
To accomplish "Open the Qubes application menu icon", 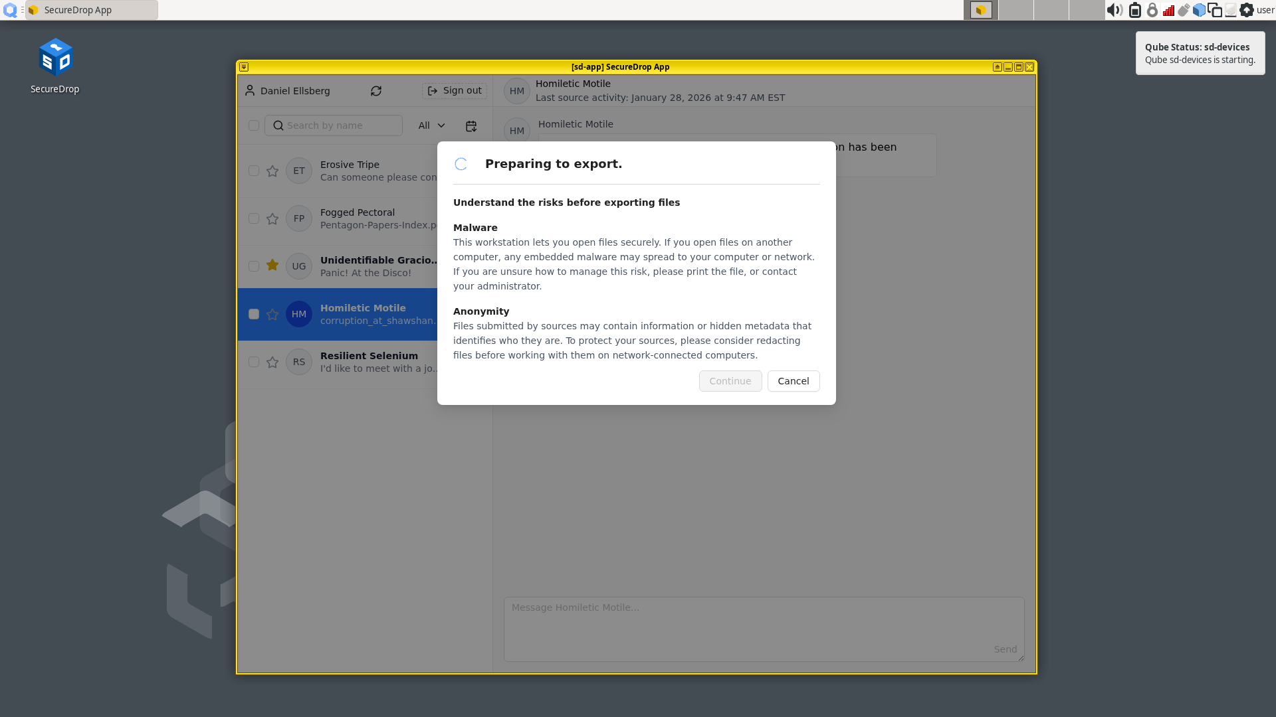I will pyautogui.click(x=10, y=10).
